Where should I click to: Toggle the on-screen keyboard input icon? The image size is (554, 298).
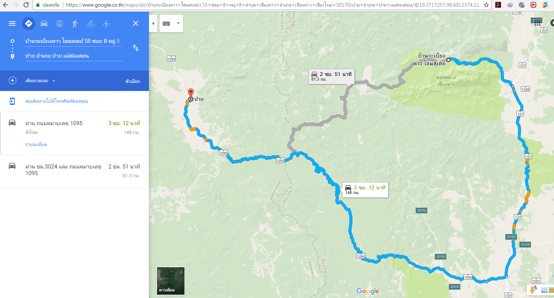point(166,23)
